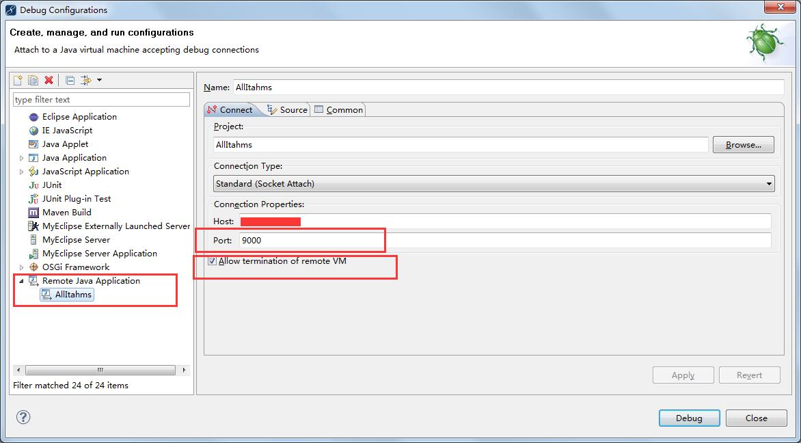This screenshot has width=801, height=443.
Task: Click the Eclipse Application icon
Action: [x=33, y=117]
